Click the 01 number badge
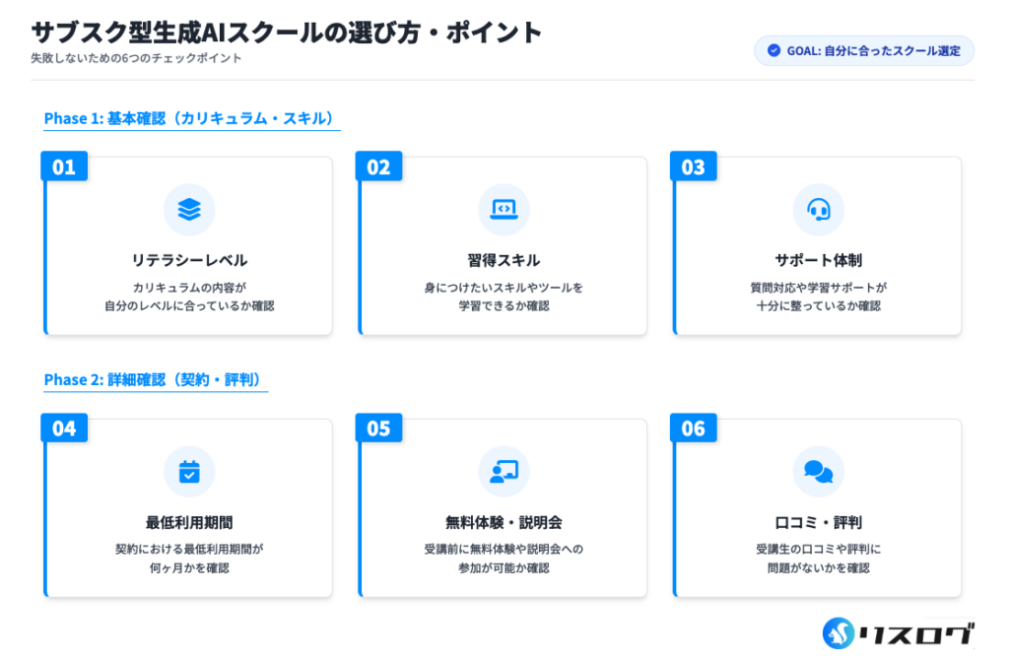Screen dimensions: 1009x660 click(64, 166)
